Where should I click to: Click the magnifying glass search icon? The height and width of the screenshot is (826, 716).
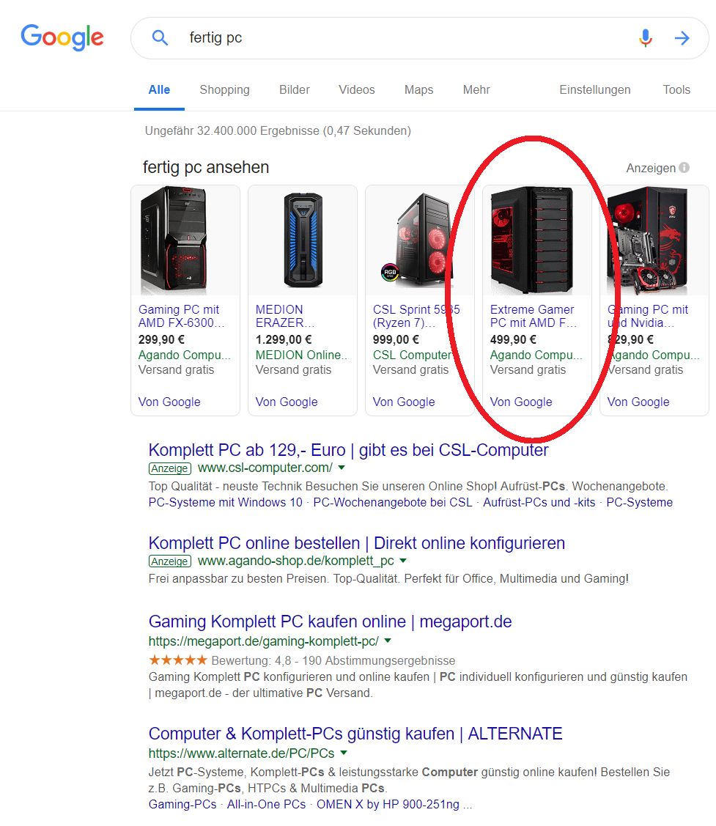point(160,38)
